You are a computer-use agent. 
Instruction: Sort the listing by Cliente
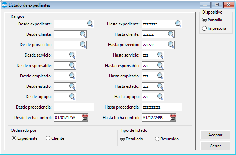[48, 138]
